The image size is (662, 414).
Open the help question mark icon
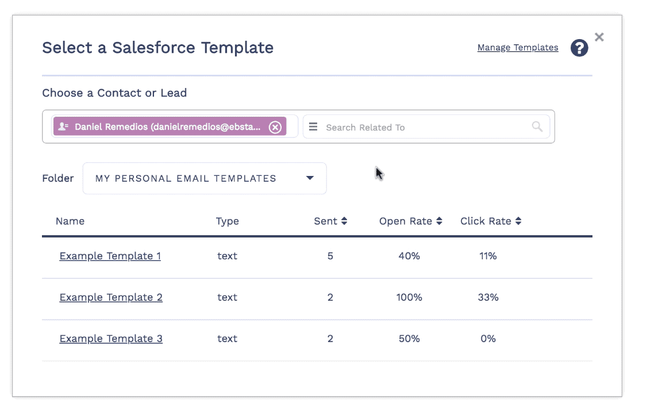pyautogui.click(x=579, y=48)
